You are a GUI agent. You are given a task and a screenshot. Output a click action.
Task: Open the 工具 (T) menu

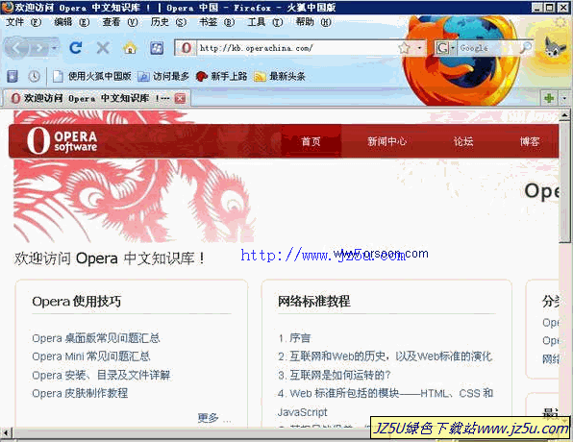(x=265, y=22)
